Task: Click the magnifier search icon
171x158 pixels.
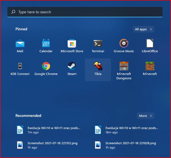Action: pos(13,12)
